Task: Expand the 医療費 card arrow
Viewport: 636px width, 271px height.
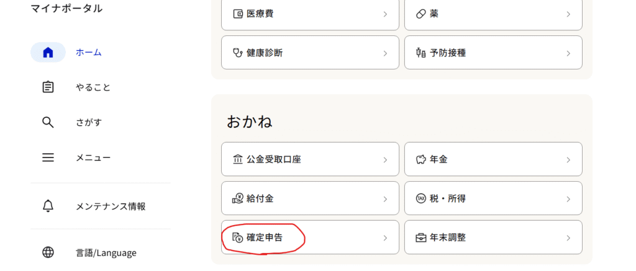Action: 385,14
